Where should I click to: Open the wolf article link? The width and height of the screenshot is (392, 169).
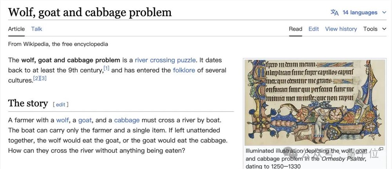pos(62,120)
